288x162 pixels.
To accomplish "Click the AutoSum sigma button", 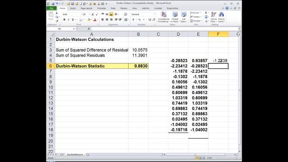I will (206, 13).
